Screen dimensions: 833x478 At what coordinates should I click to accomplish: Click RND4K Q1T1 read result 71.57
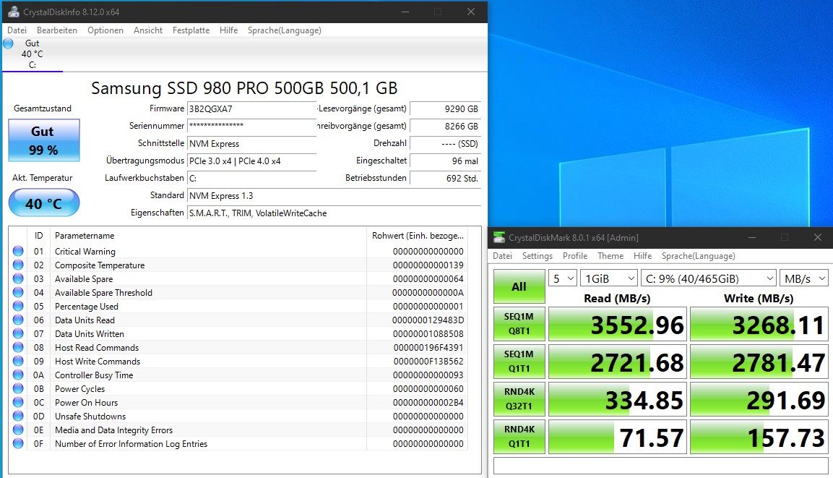(x=617, y=437)
